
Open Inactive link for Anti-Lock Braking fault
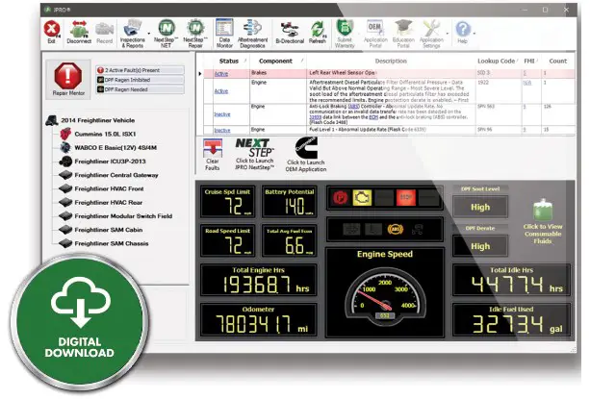tap(222, 114)
